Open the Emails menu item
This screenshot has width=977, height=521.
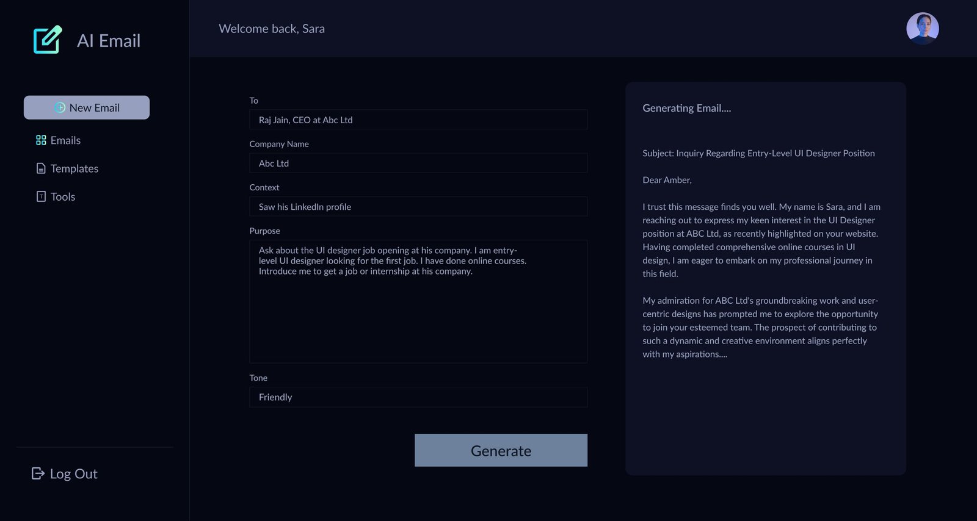[x=65, y=140]
